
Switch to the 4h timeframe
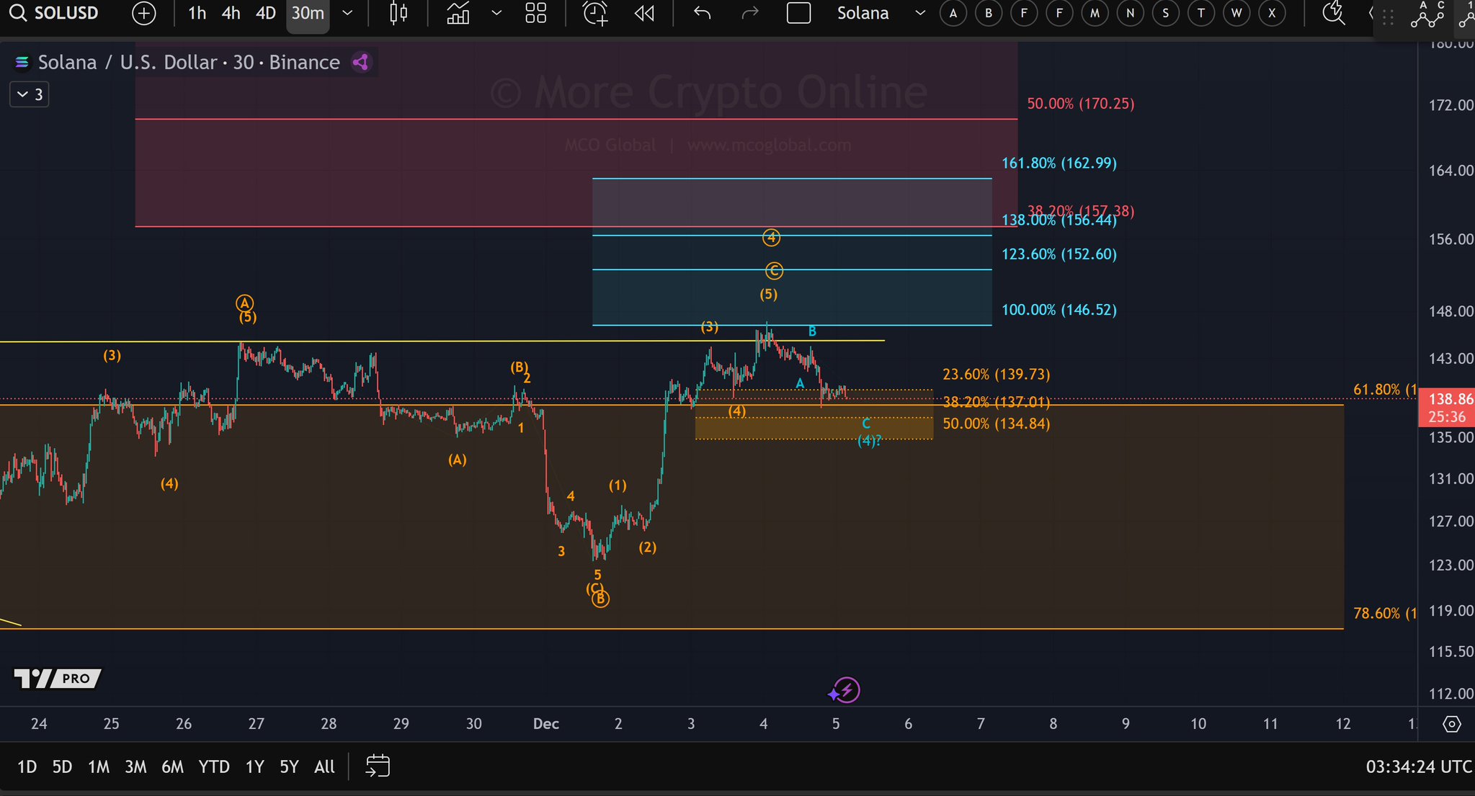point(231,13)
